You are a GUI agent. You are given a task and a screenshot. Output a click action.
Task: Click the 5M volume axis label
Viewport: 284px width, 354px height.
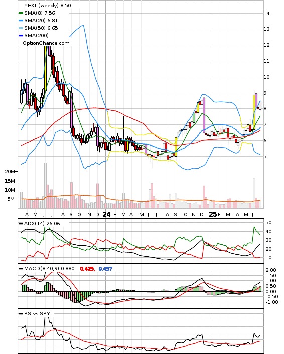click(11, 199)
